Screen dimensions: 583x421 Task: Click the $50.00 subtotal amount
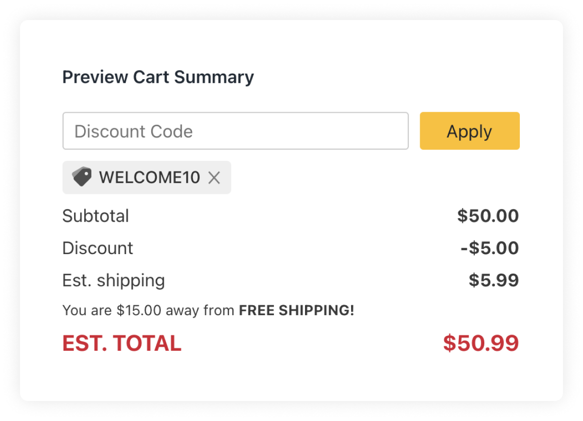487,216
